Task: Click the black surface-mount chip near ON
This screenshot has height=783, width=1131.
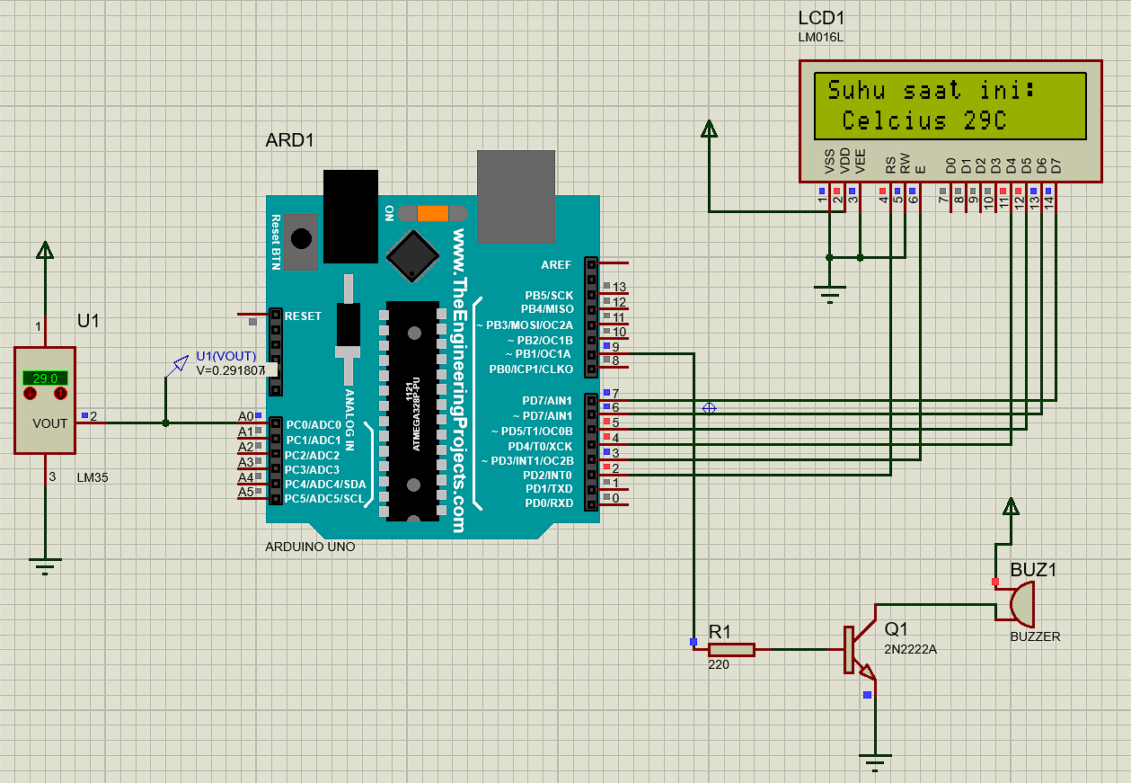Action: 412,255
